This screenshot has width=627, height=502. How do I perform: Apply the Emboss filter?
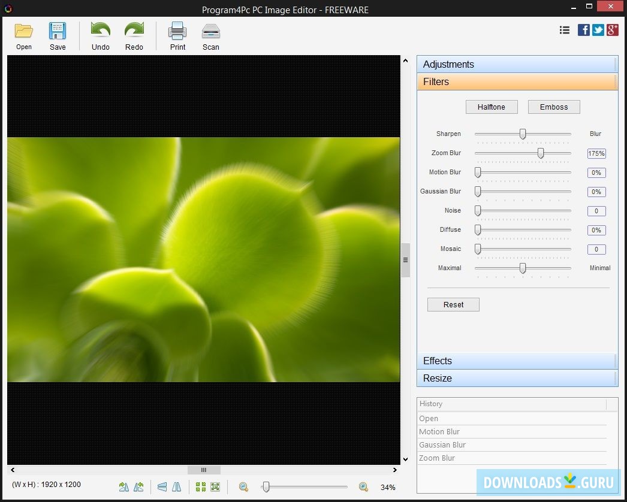[x=553, y=107]
